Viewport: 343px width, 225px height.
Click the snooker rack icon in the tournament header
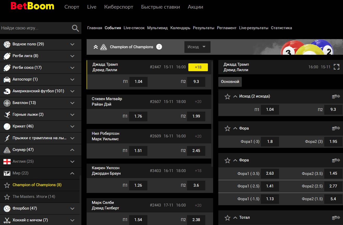[x=104, y=47]
